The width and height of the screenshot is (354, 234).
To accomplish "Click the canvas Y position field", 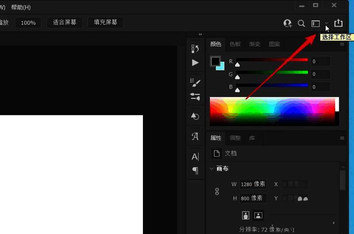I will [x=295, y=198].
